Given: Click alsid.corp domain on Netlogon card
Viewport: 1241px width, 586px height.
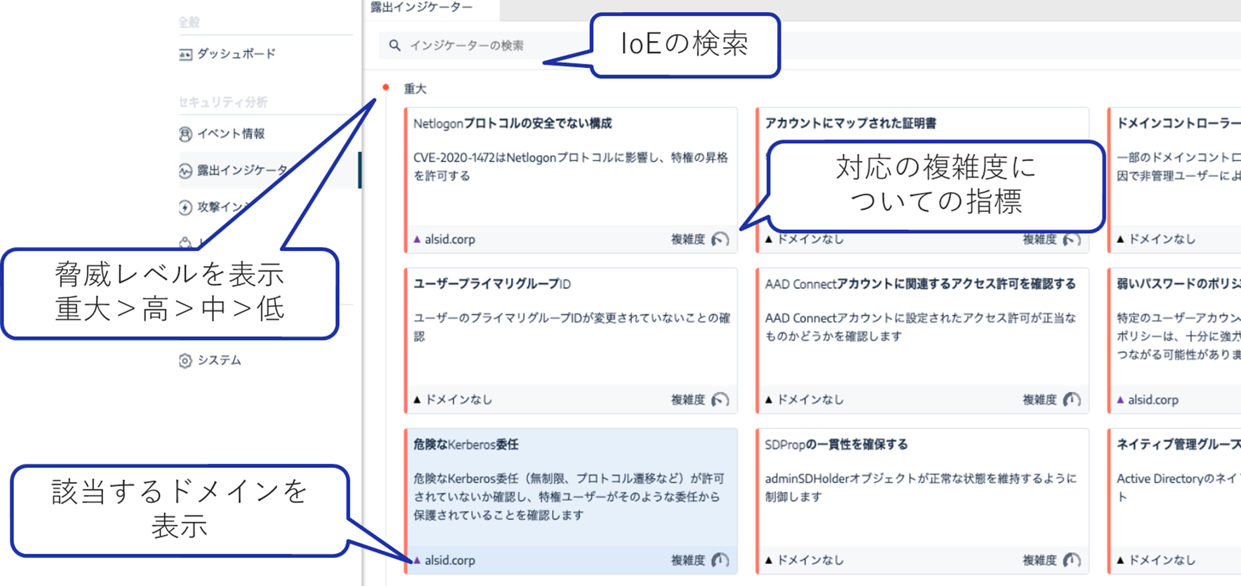Looking at the screenshot, I should [x=450, y=239].
